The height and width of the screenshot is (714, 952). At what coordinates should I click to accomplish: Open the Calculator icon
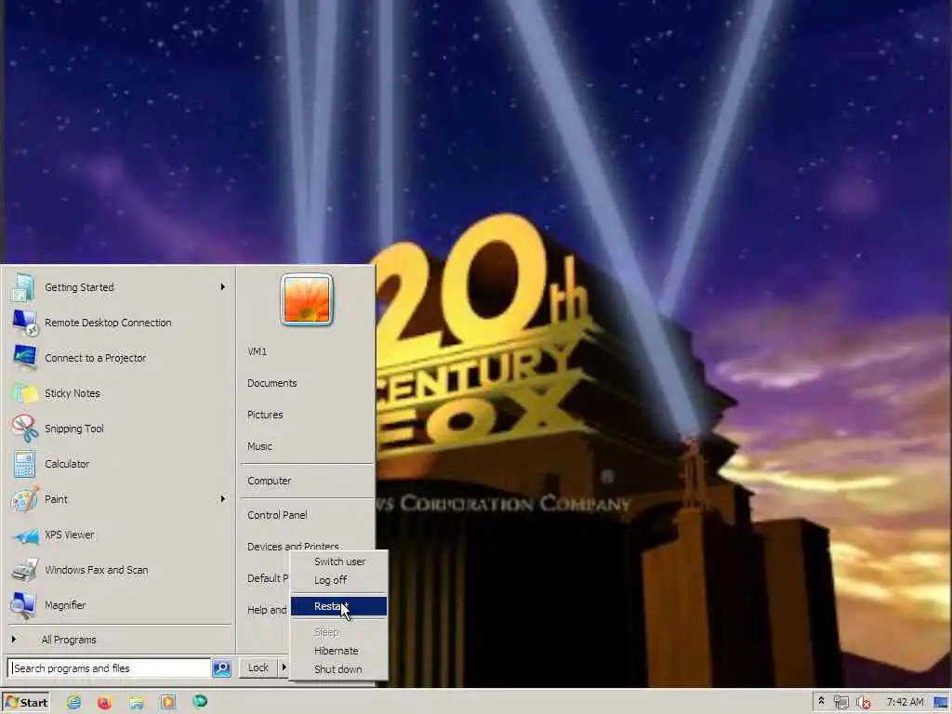24,465
